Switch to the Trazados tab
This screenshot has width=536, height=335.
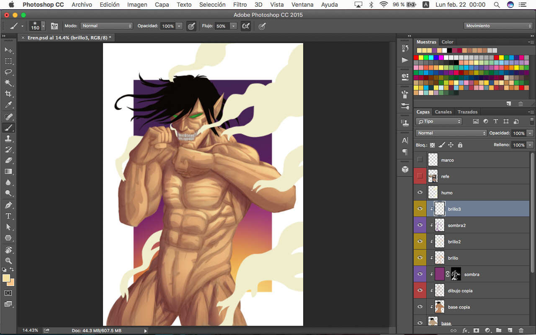(x=468, y=112)
